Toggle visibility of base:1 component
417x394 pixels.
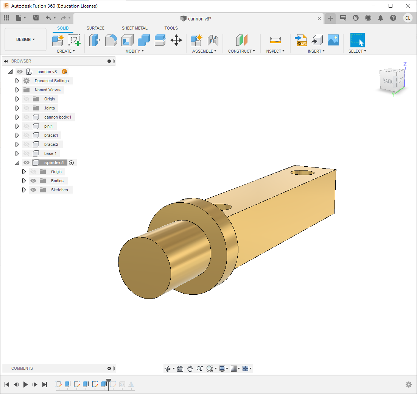(x=26, y=153)
